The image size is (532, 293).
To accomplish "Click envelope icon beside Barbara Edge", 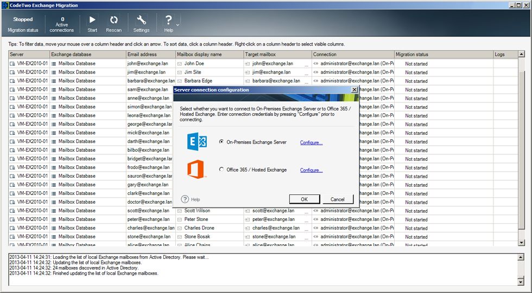I will click(x=180, y=81).
